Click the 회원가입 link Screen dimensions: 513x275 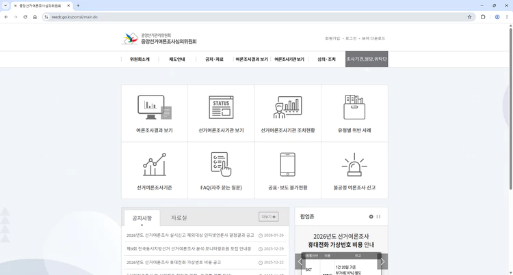tap(332, 38)
